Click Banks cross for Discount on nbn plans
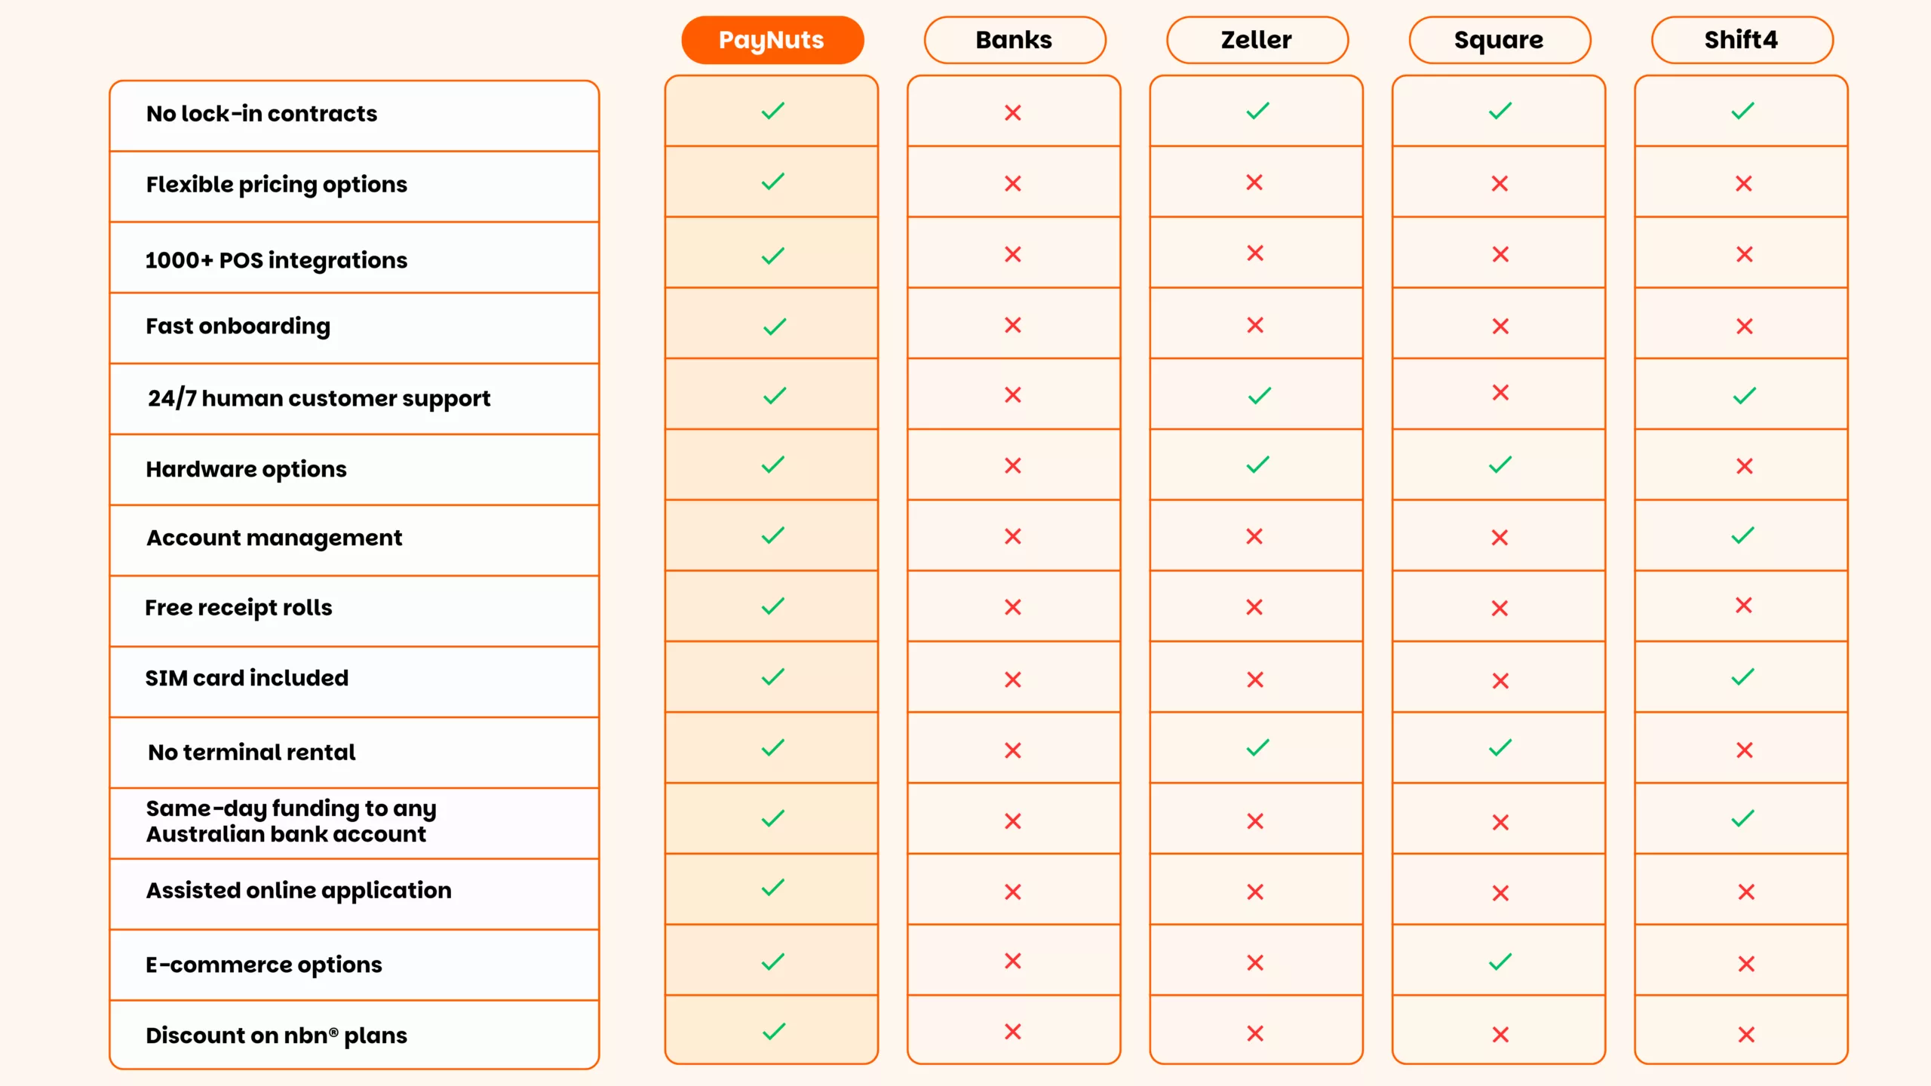This screenshot has width=1931, height=1086. click(x=1013, y=1032)
